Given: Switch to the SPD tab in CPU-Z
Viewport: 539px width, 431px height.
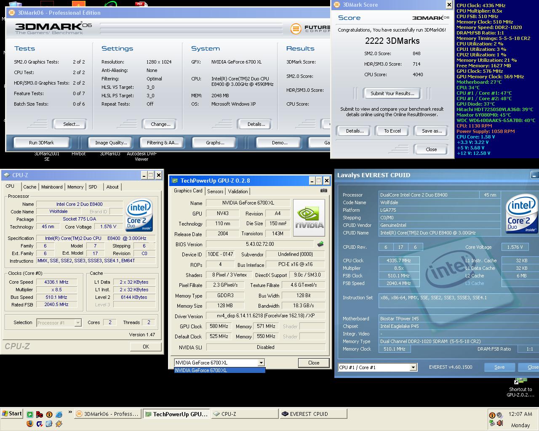Looking at the screenshot, I should point(93,187).
